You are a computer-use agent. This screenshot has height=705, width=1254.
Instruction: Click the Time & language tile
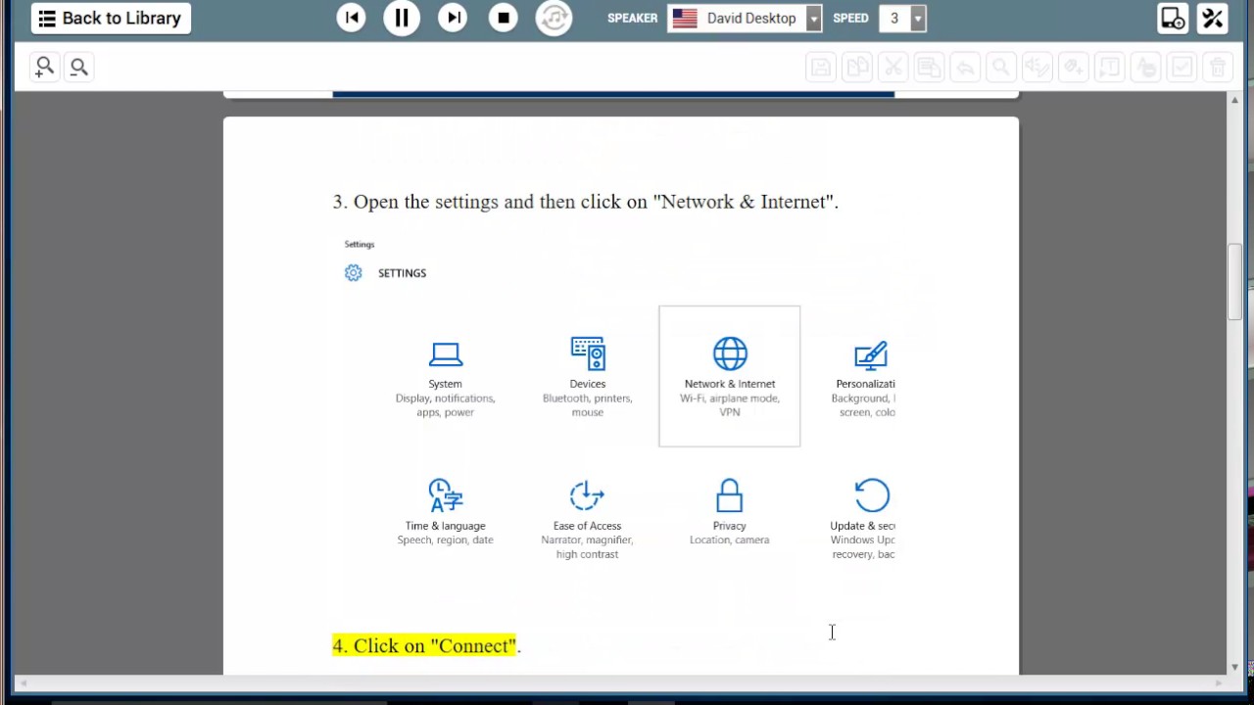[446, 512]
